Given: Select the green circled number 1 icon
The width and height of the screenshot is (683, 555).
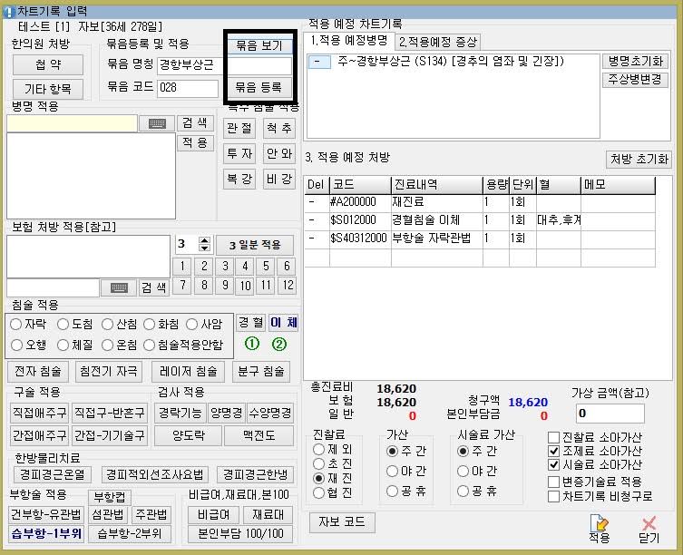Looking at the screenshot, I should 252,344.
